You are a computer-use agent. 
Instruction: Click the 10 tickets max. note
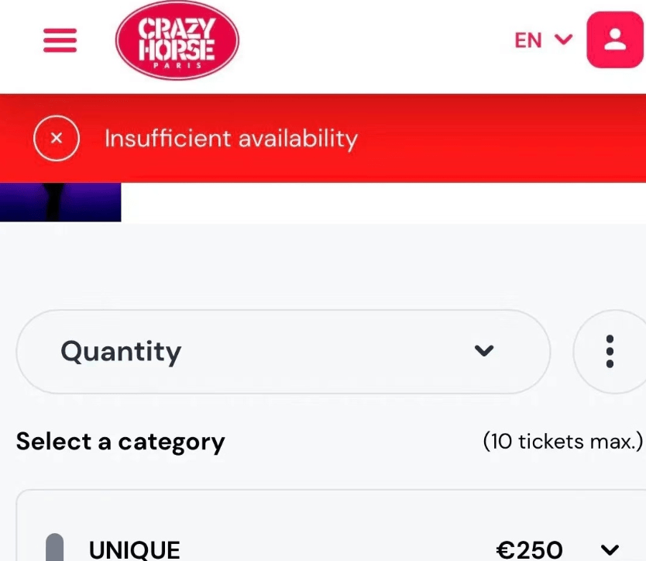click(x=562, y=442)
